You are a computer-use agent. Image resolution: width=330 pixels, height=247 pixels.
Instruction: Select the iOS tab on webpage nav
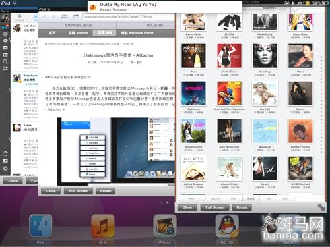click(105, 33)
